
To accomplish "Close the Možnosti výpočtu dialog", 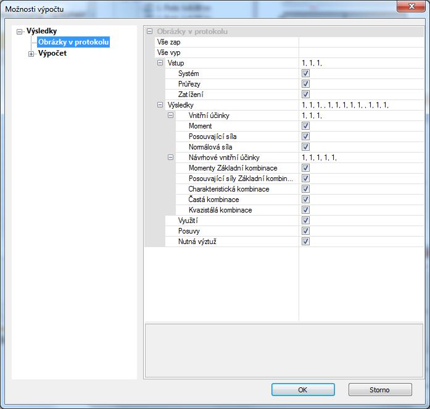I will 410,6.
